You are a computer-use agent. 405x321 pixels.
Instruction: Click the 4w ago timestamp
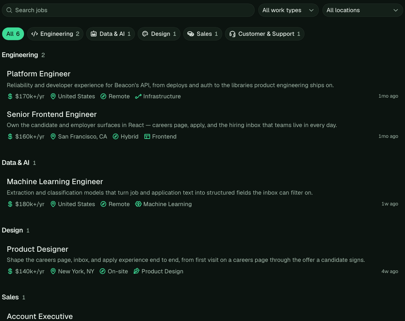(390, 271)
